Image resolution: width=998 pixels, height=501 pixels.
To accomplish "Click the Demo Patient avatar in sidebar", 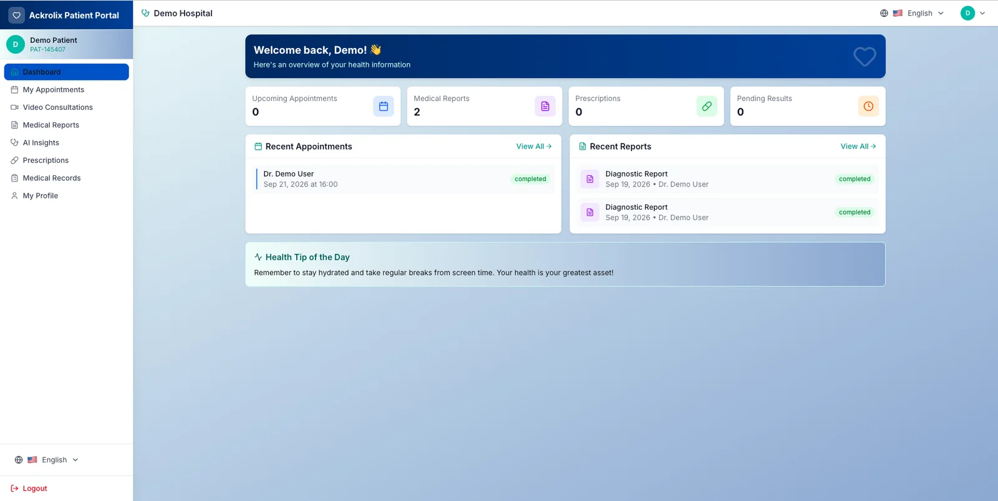I will tap(16, 44).
